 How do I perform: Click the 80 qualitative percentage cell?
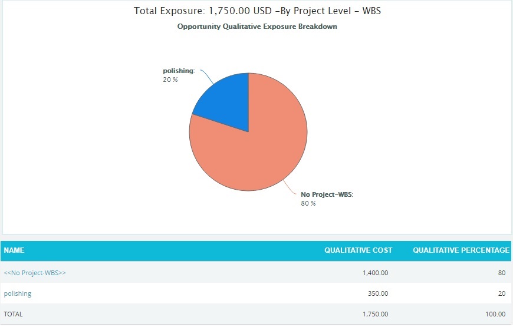tap(502, 273)
